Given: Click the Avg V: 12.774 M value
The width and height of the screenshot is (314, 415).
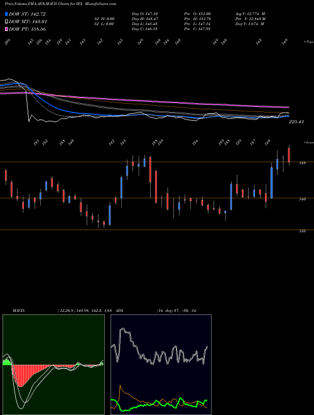Looking at the screenshot, I should (250, 14).
